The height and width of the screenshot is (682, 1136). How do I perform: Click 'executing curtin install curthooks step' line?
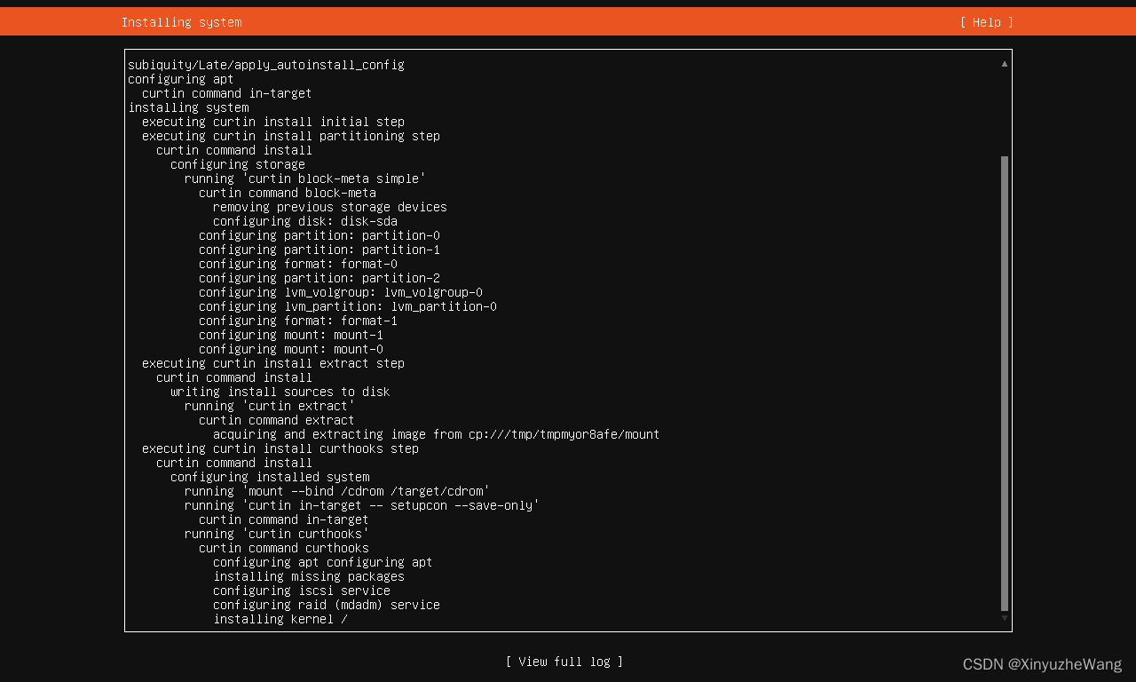(280, 448)
